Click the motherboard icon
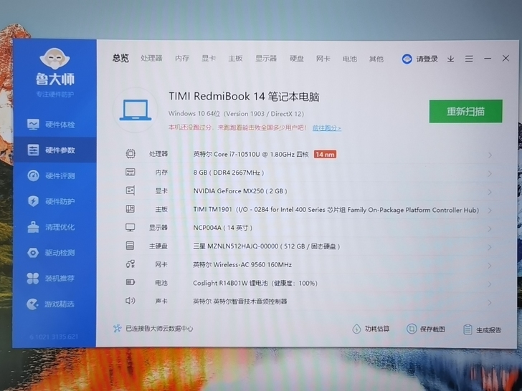 pyautogui.click(x=130, y=209)
